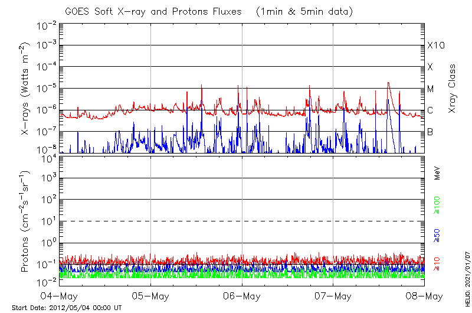Click the M class label on right axis
Screen dimensions: 472x313
[x=431, y=89]
